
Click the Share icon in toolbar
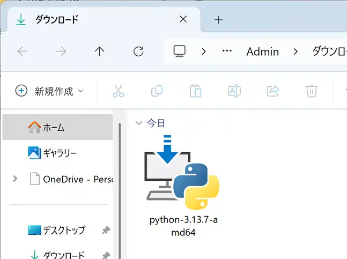tap(273, 91)
